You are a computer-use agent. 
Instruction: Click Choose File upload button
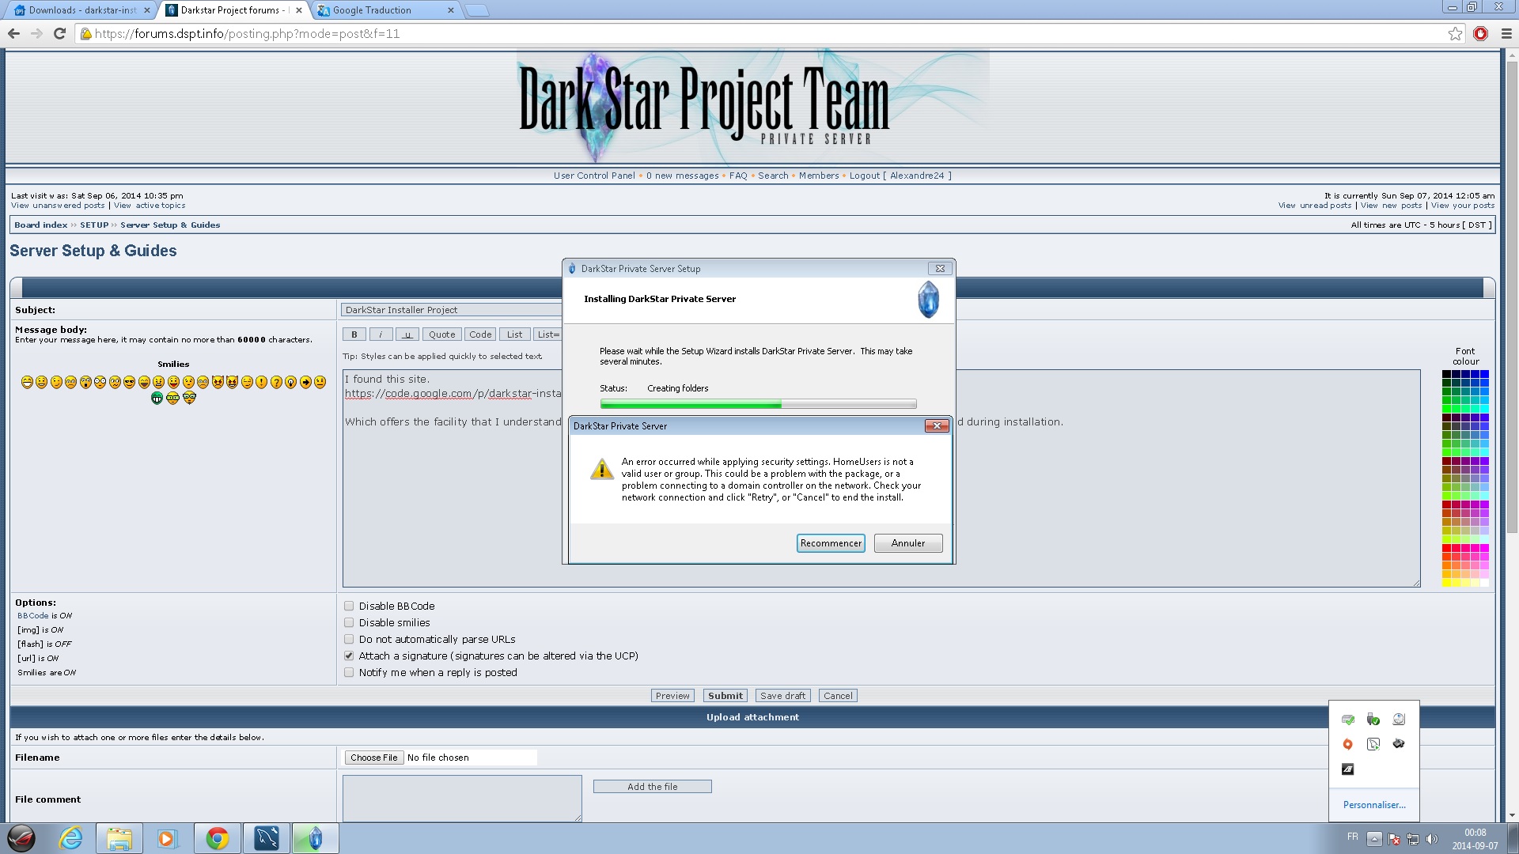coord(373,758)
